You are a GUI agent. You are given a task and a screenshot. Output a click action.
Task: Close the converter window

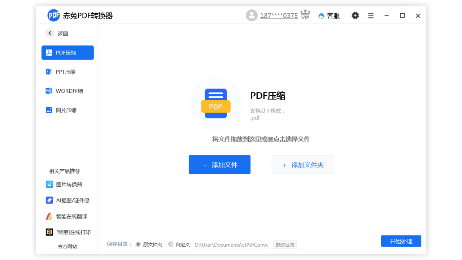point(418,16)
